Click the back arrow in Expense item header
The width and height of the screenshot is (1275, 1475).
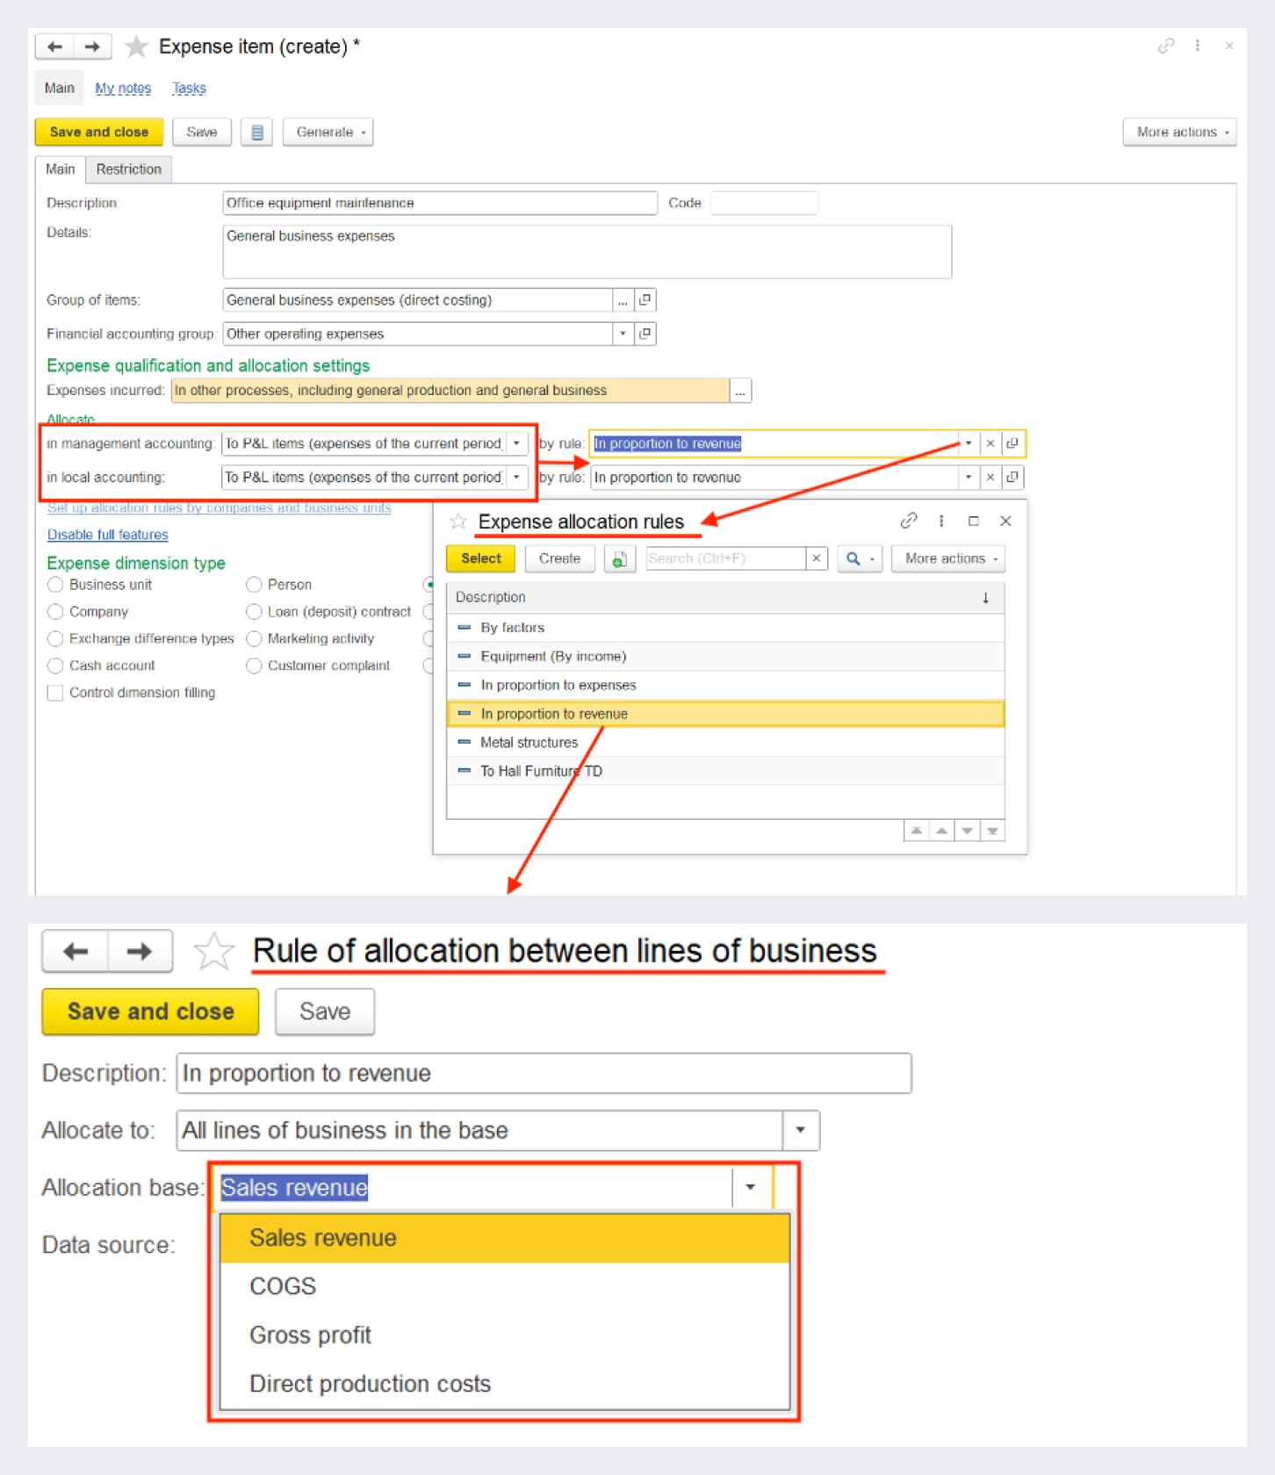coord(54,47)
